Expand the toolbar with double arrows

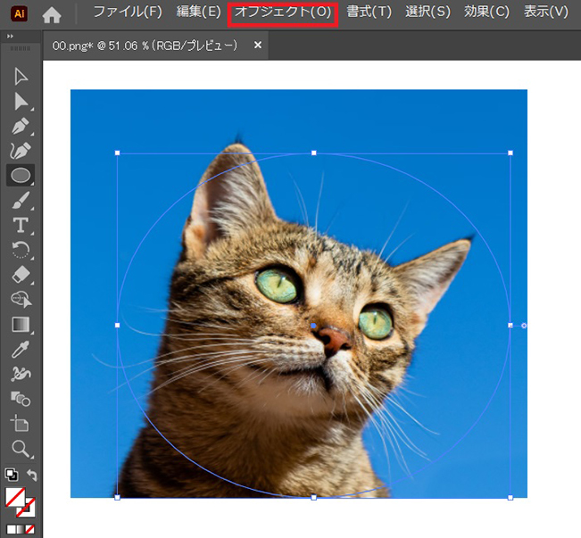point(9,37)
